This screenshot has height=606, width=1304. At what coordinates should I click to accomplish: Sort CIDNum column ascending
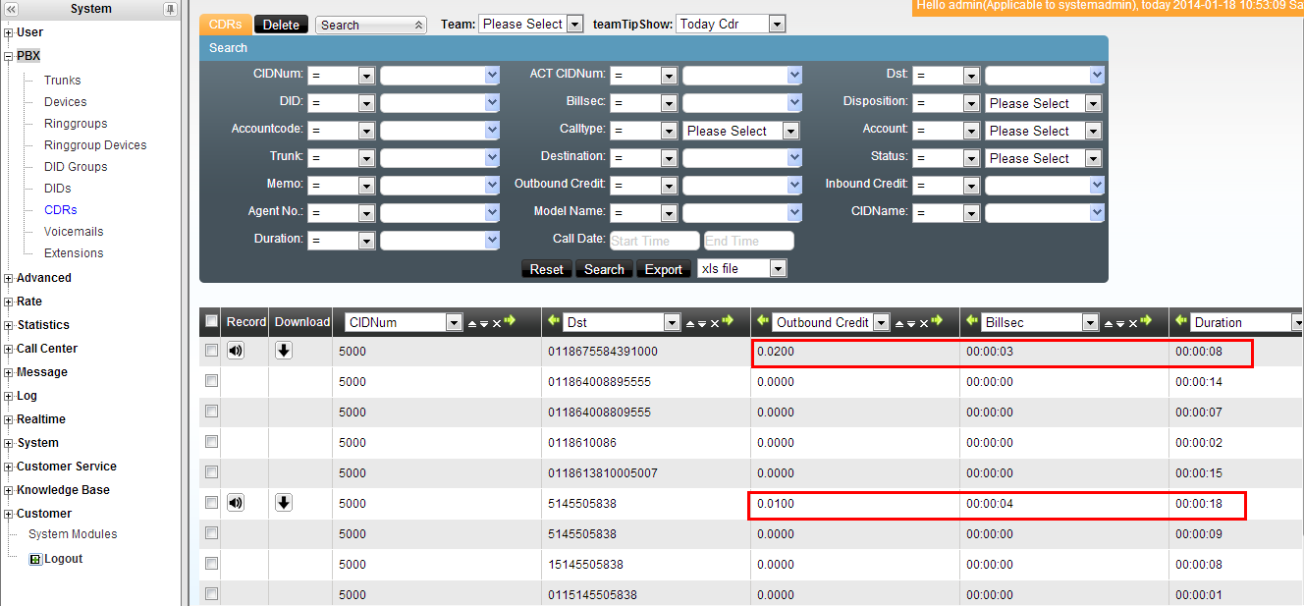coord(472,323)
